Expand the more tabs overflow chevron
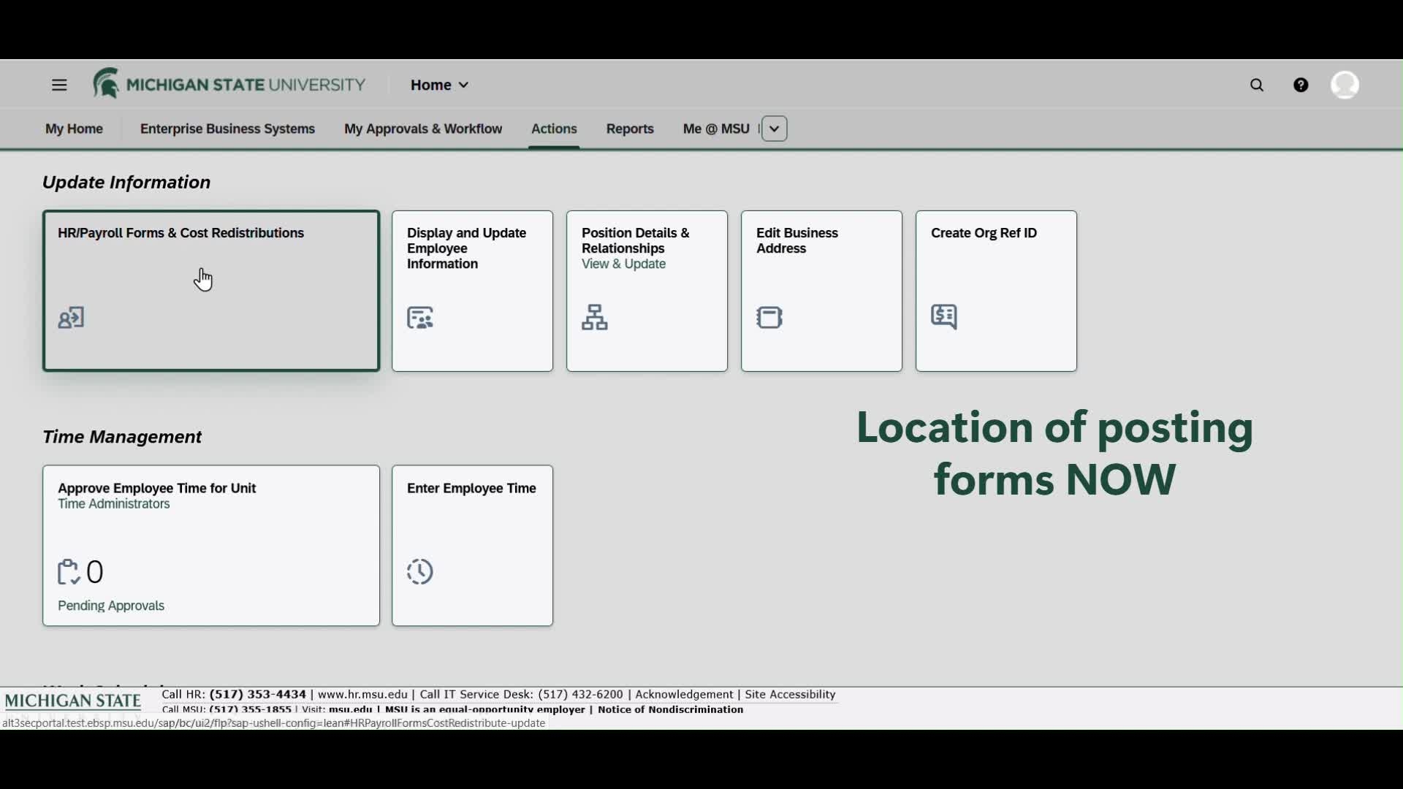 pos(775,129)
